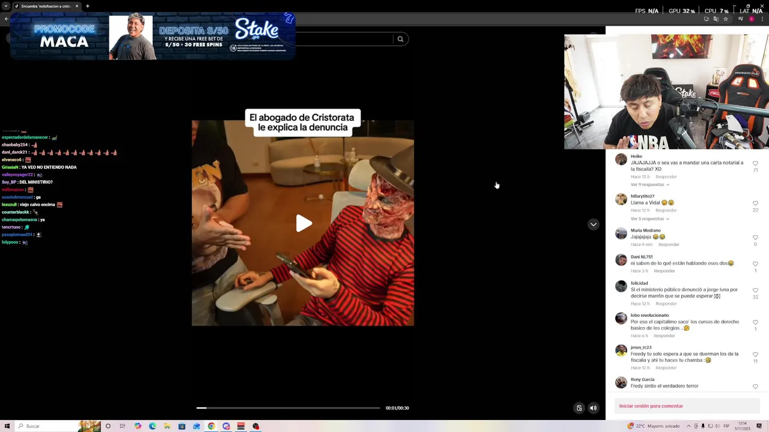Image resolution: width=769 pixels, height=432 pixels.
Task: Click Responder under Dani NL751's comment
Action: (x=664, y=271)
